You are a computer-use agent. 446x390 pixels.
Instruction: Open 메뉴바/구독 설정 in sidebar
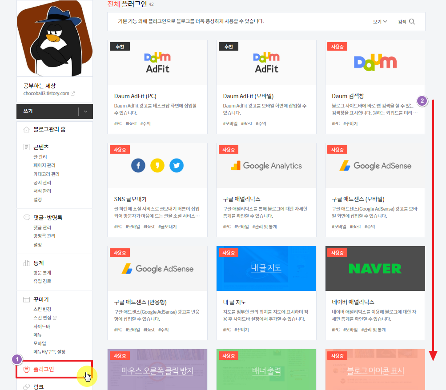(x=49, y=352)
